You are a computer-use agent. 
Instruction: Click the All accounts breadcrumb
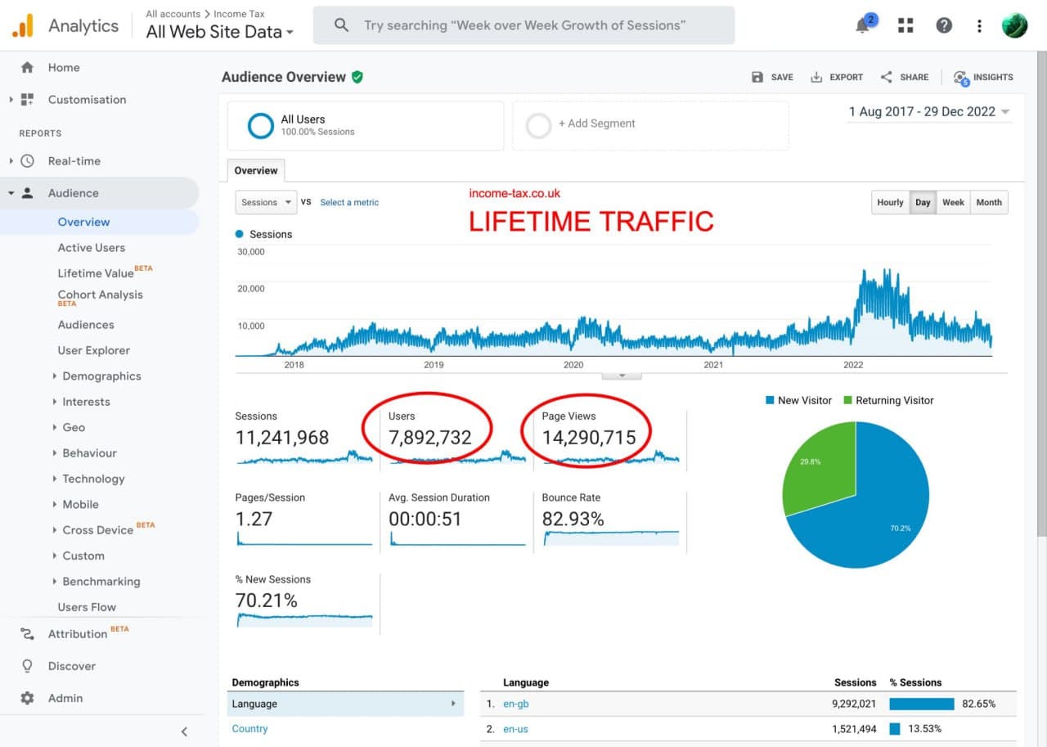coord(173,14)
